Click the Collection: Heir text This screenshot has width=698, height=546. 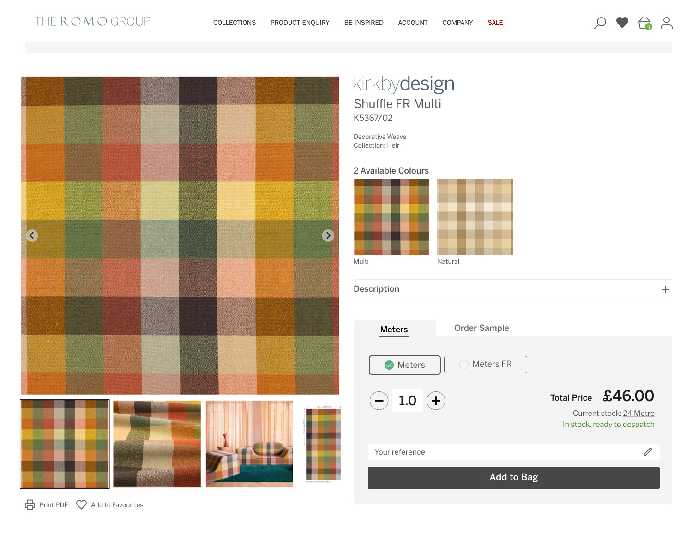376,145
